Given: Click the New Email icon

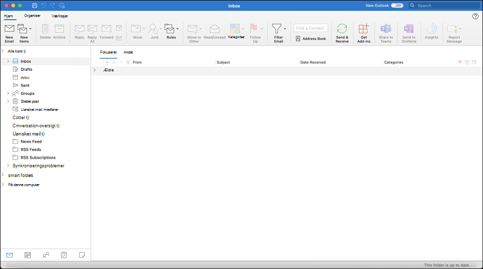Looking at the screenshot, I should pos(9,28).
